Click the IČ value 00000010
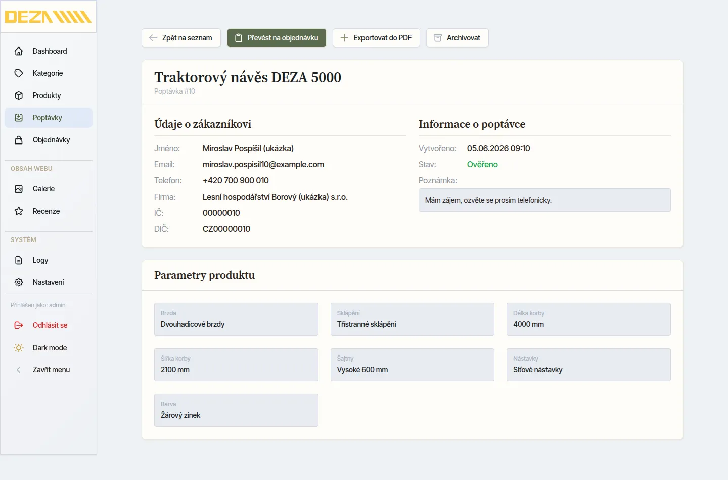Screen dimensions: 728x480 (x=221, y=213)
